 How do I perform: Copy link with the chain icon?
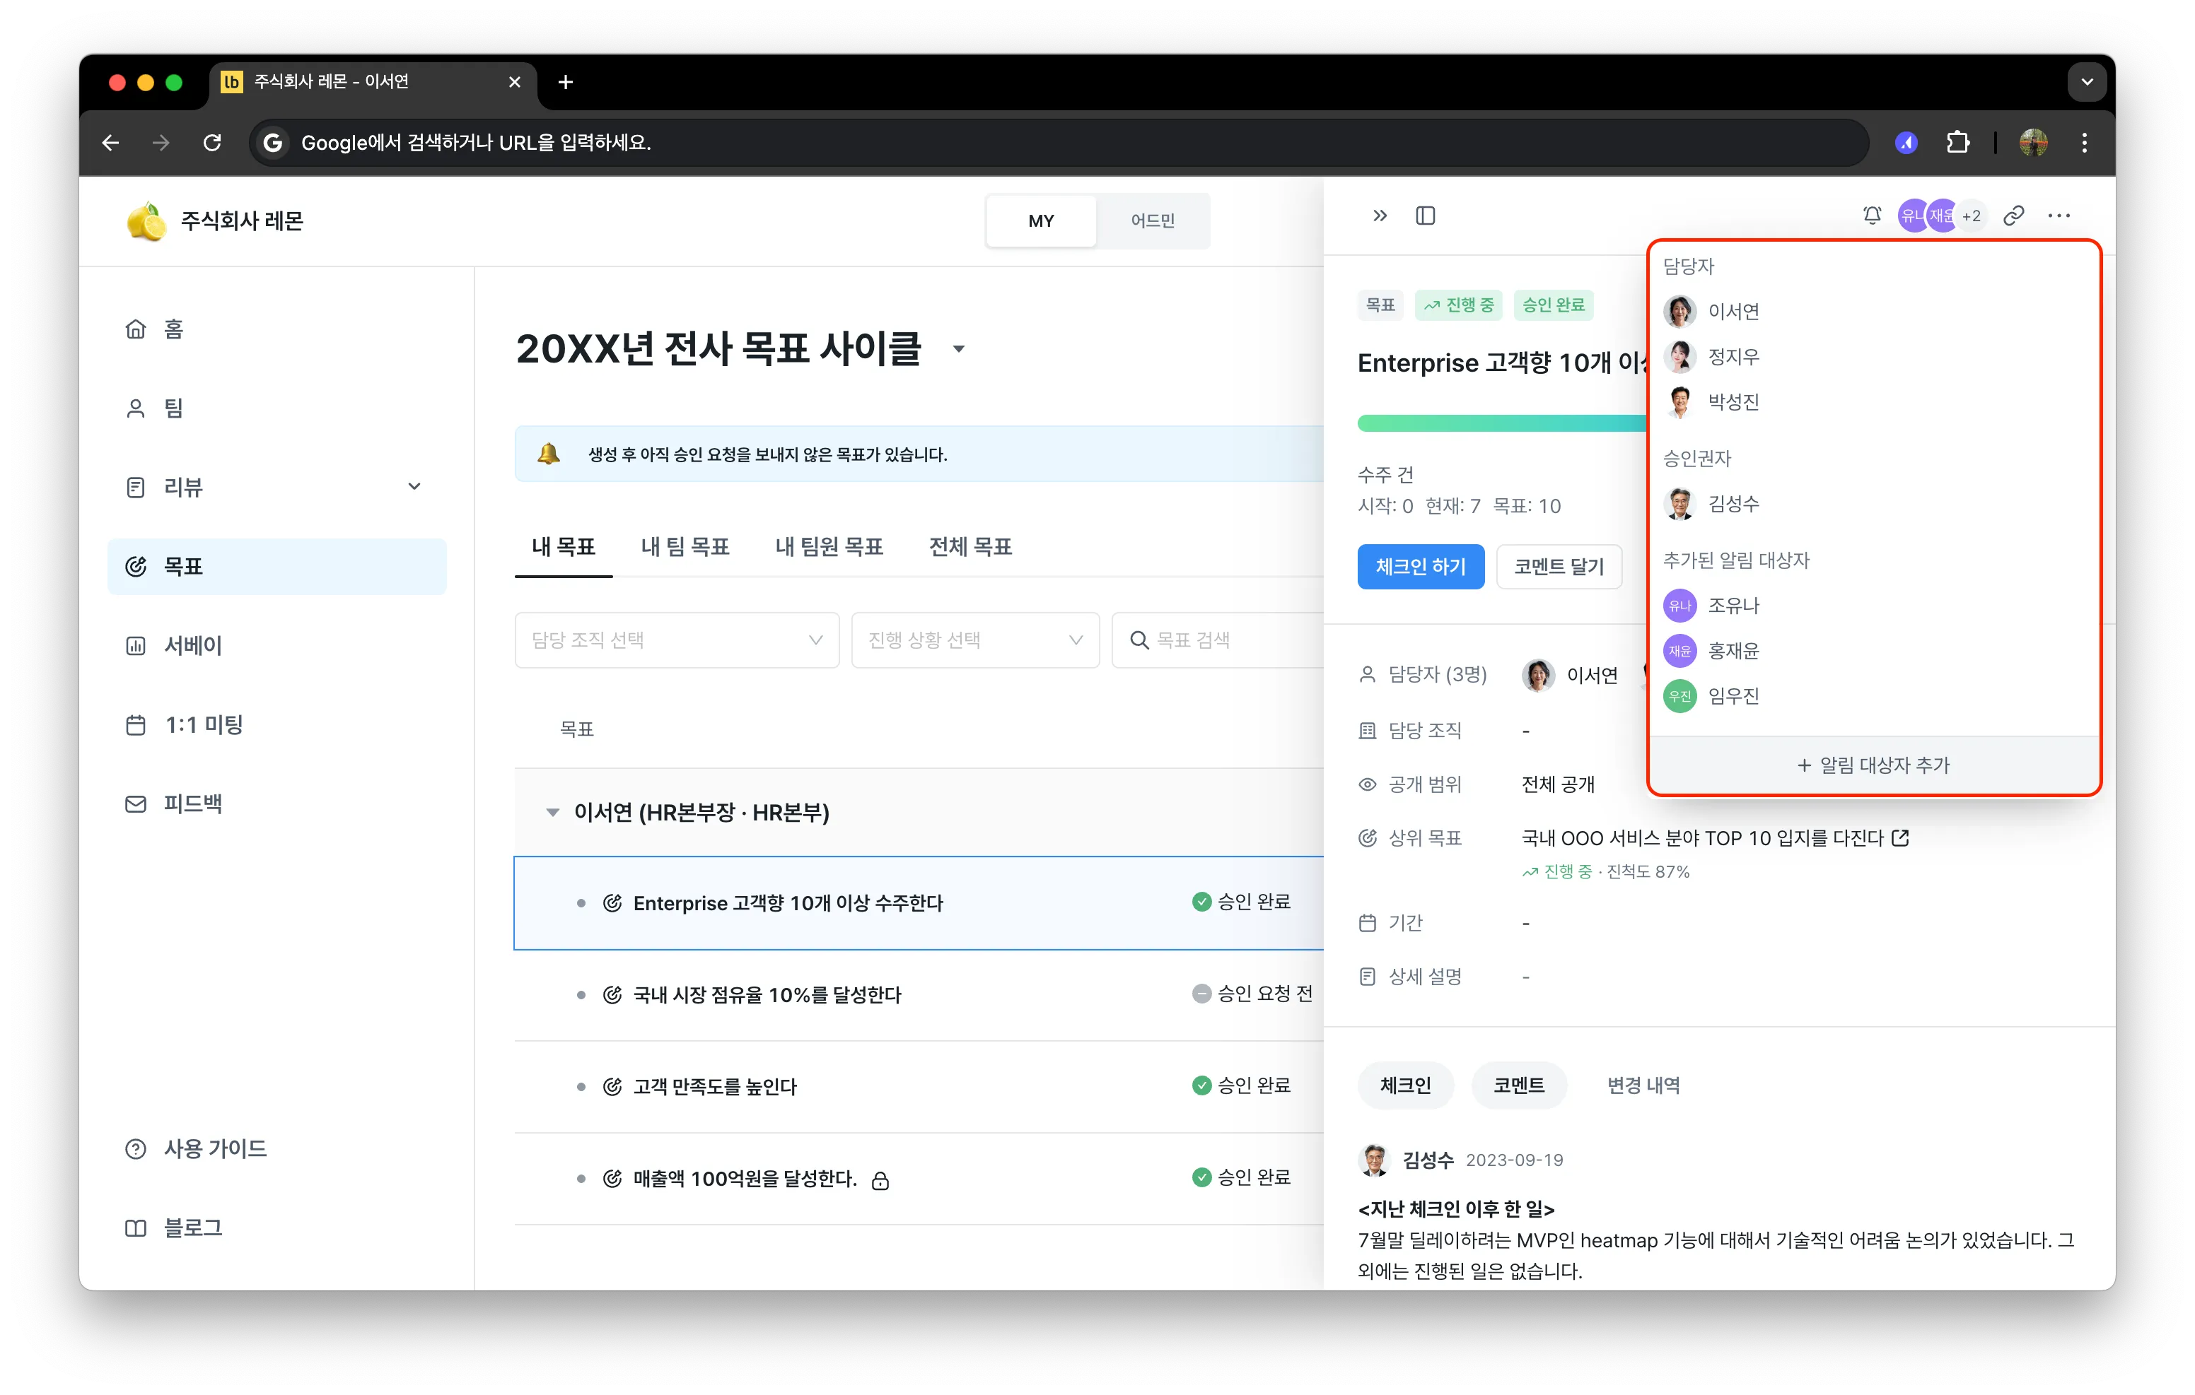click(2013, 216)
